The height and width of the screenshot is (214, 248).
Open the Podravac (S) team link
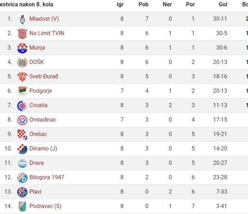click(x=46, y=206)
